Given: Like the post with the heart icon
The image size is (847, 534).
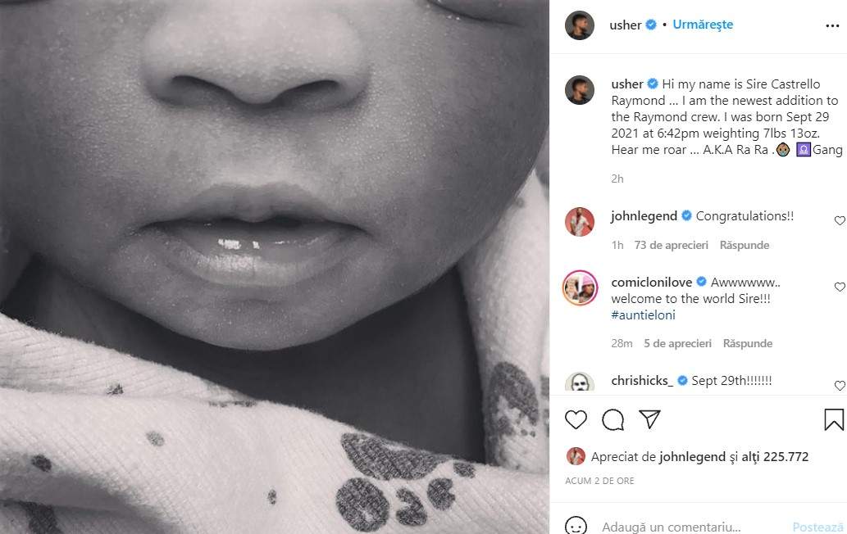Looking at the screenshot, I should click(576, 419).
